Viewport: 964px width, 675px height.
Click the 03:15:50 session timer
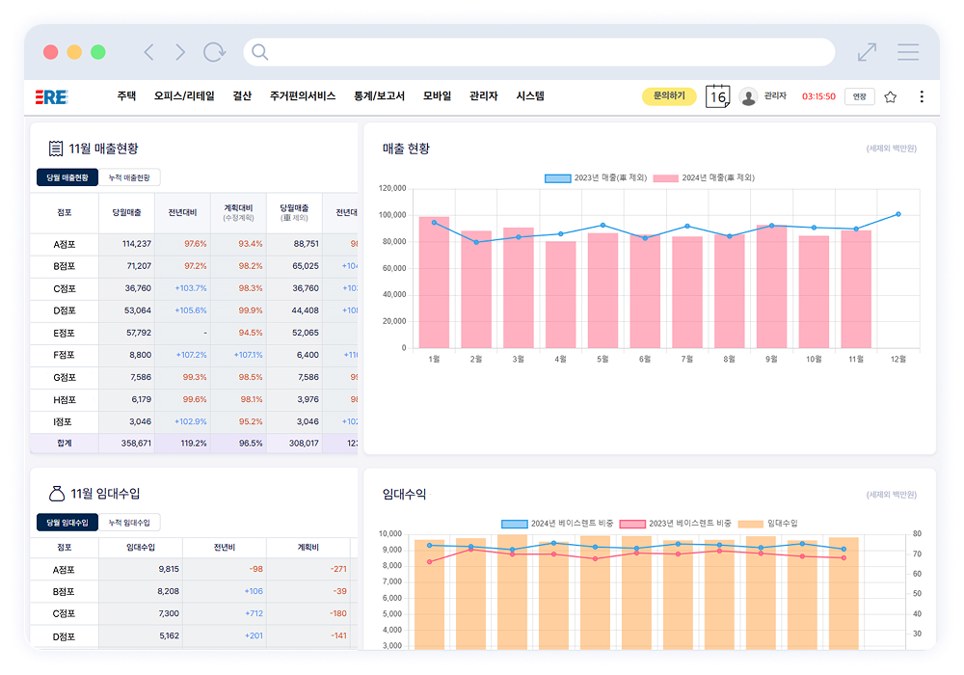pos(818,96)
